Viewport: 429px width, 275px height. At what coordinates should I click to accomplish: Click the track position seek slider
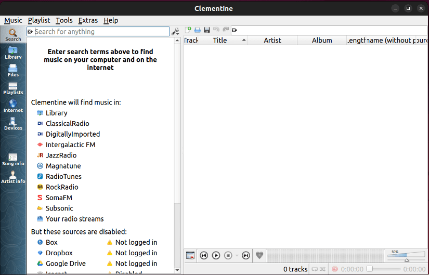(x=384, y=269)
